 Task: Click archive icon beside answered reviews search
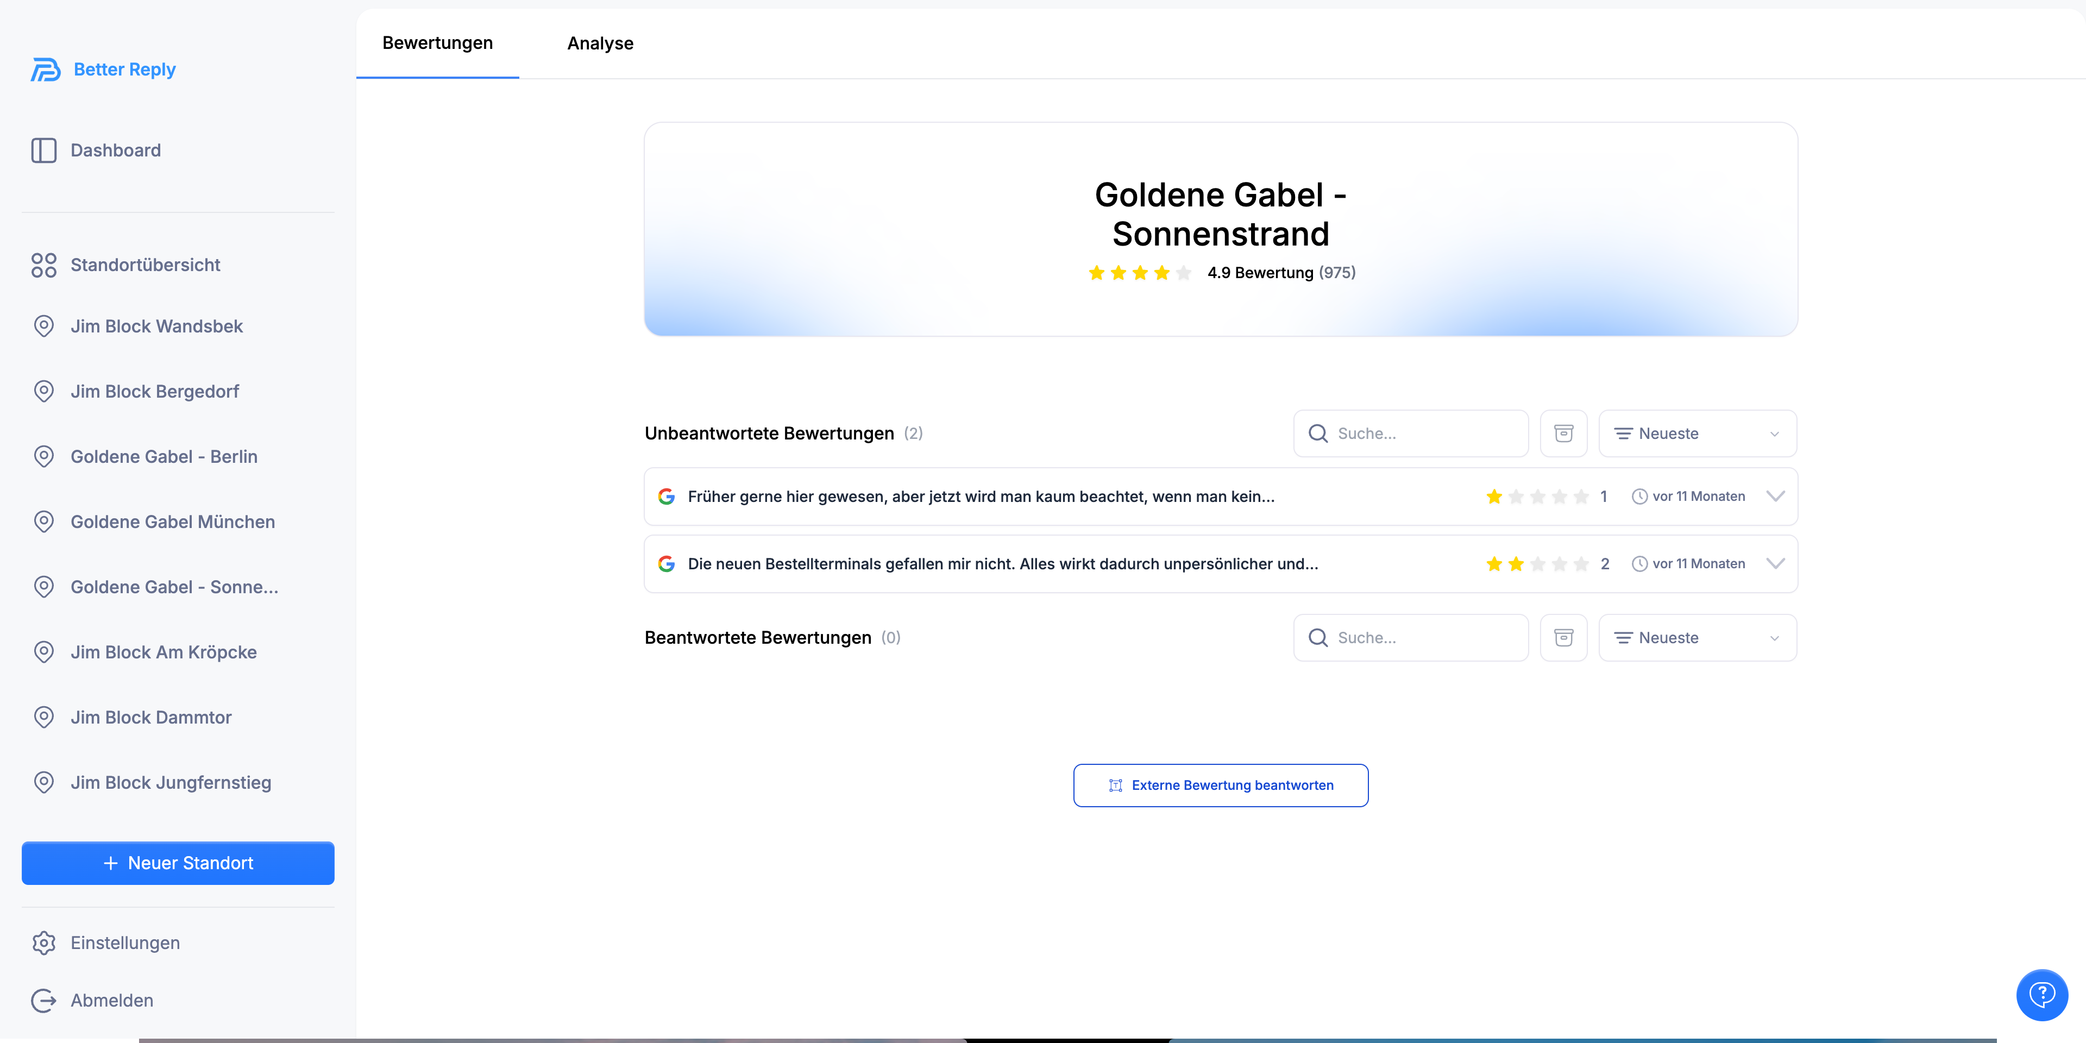1563,637
